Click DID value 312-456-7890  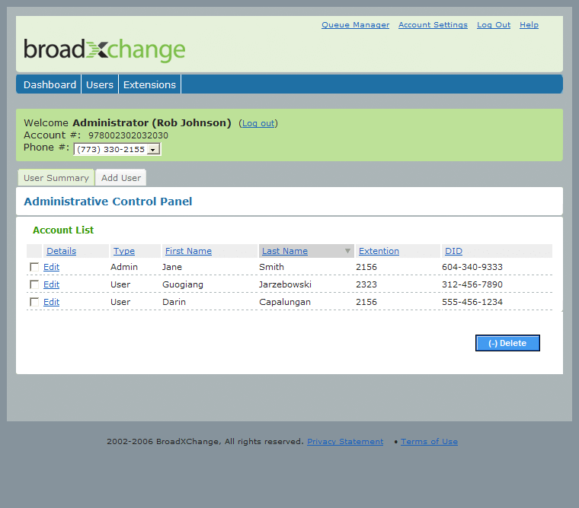(472, 284)
